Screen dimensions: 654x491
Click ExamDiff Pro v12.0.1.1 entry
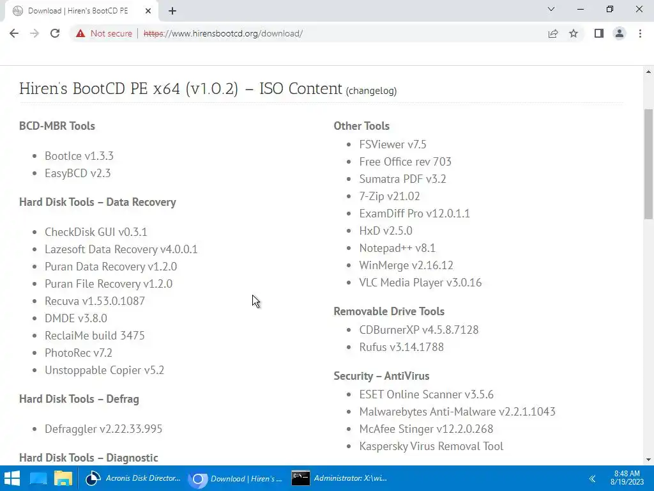tap(414, 214)
